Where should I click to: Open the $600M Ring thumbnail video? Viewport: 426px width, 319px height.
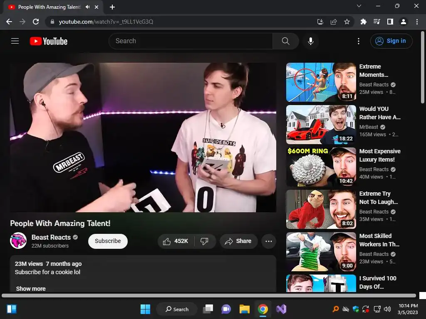tap(321, 167)
